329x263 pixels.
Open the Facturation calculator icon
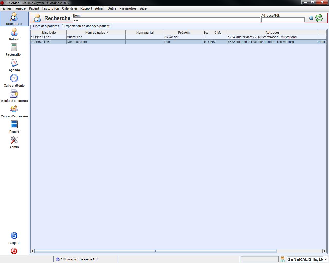coord(14,48)
